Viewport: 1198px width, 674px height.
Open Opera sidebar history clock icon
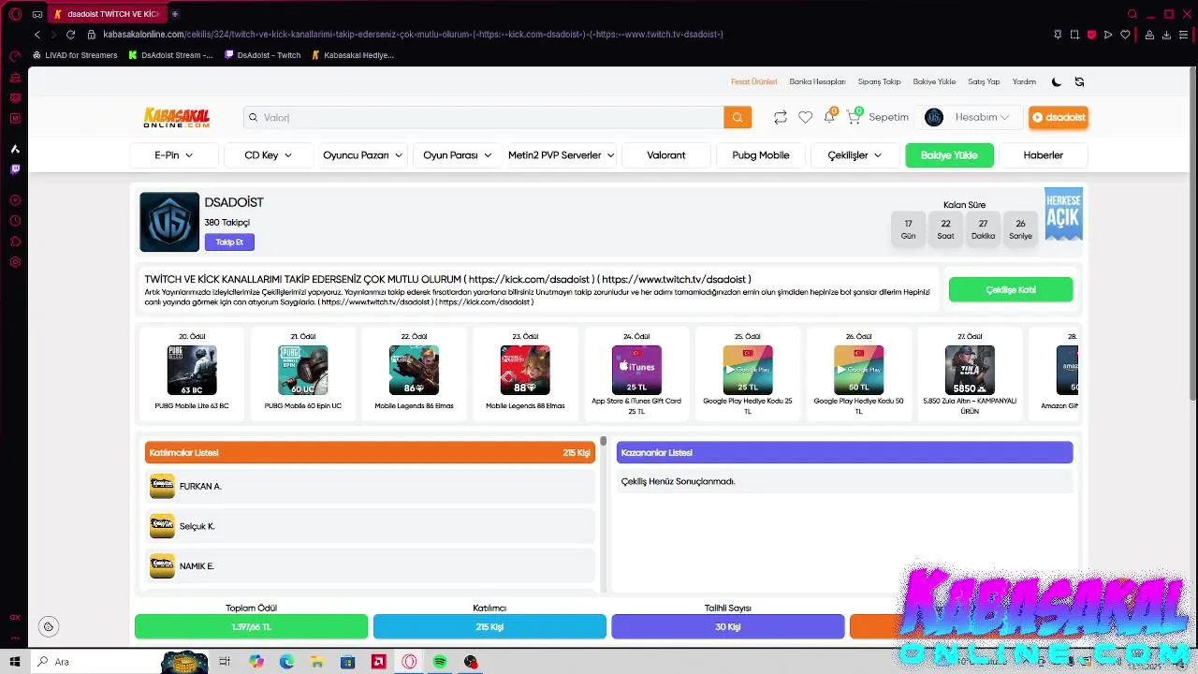(15, 221)
